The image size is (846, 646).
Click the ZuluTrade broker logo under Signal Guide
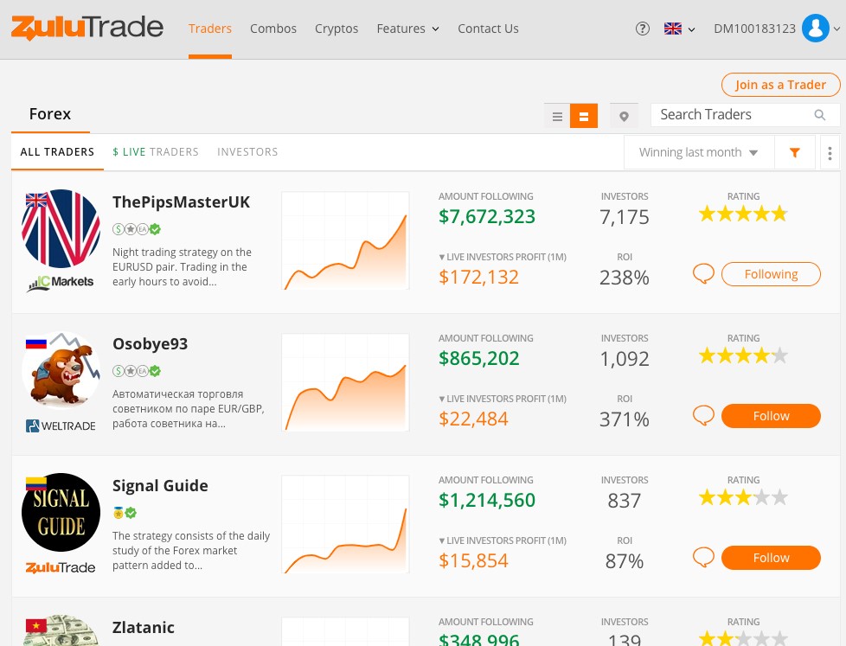pyautogui.click(x=61, y=567)
